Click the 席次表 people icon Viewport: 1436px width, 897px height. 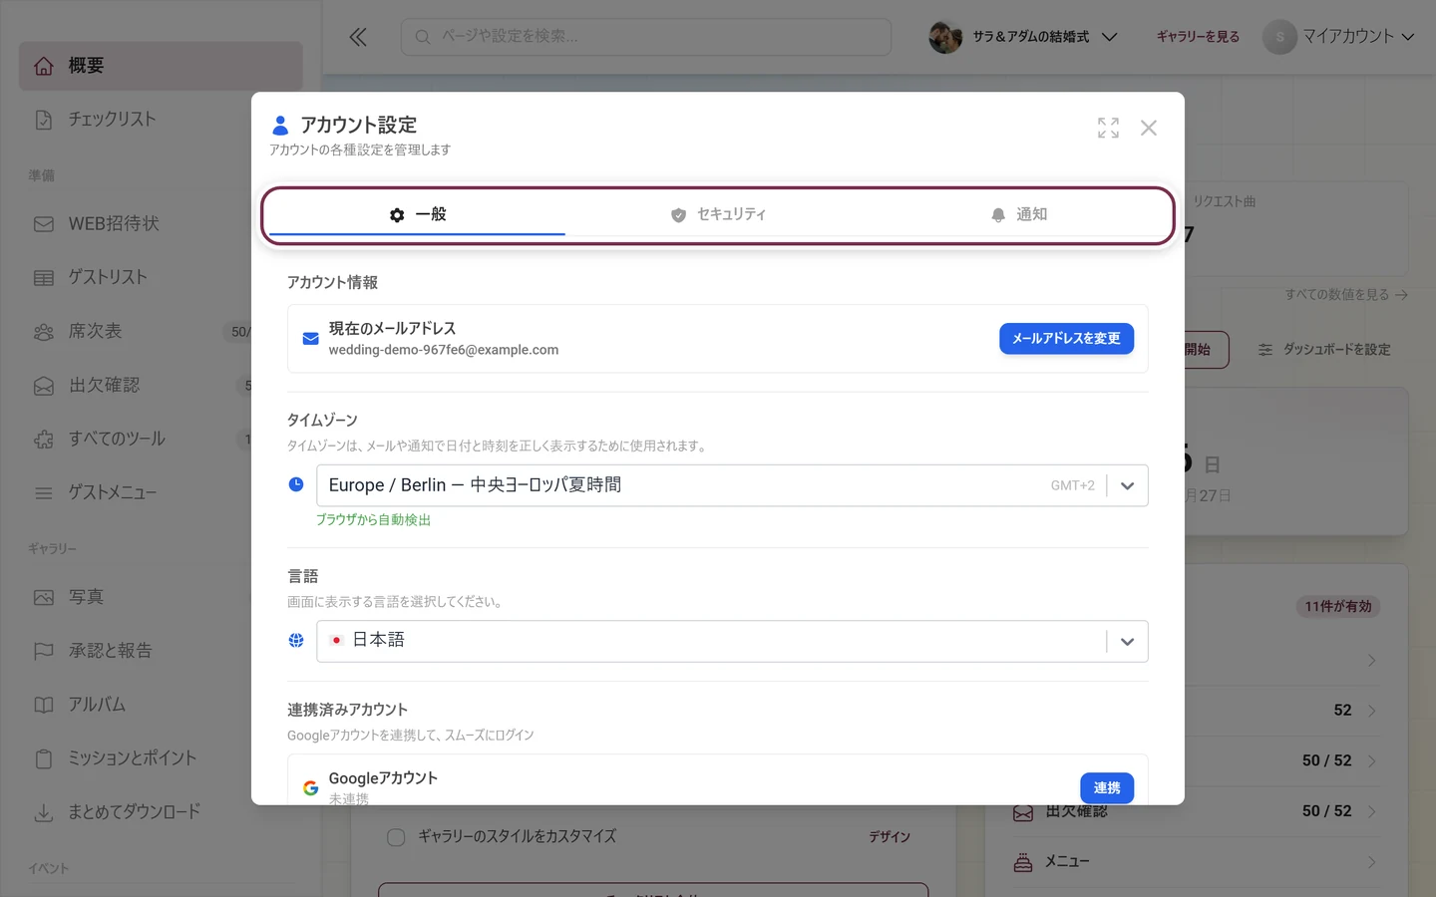(x=44, y=332)
